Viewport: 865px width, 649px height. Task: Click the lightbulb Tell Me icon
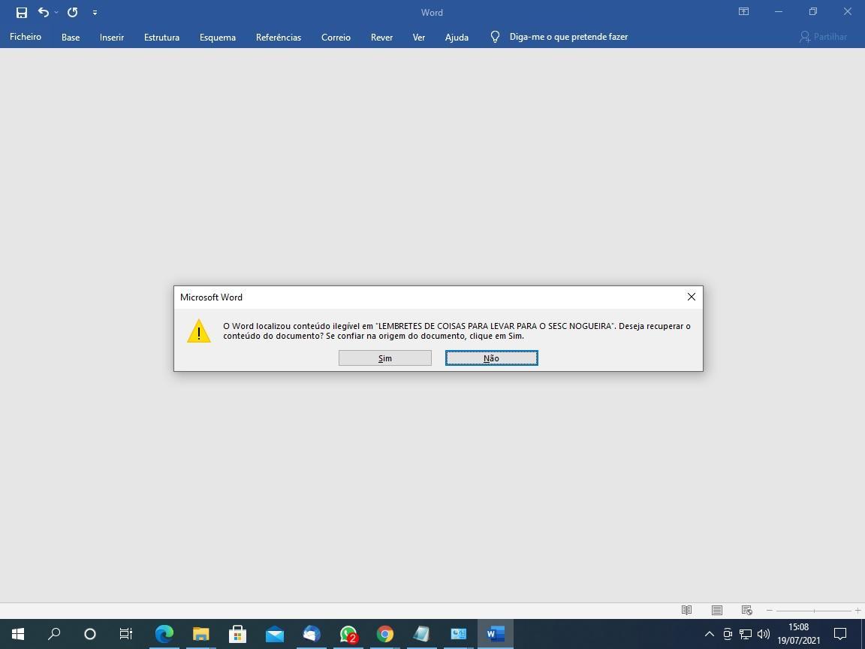[x=496, y=37]
